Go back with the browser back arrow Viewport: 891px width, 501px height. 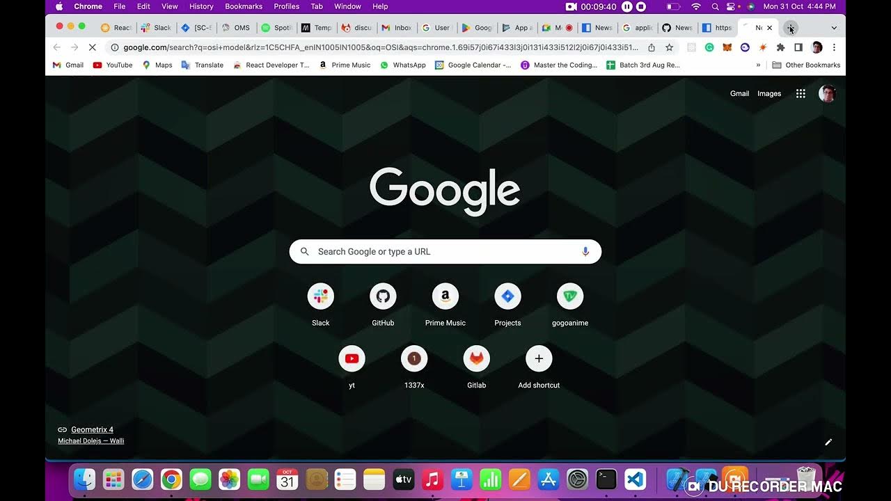[57, 47]
